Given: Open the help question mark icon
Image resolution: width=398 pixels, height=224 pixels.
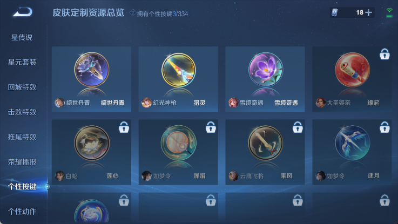Looking at the screenshot, I should [x=132, y=12].
